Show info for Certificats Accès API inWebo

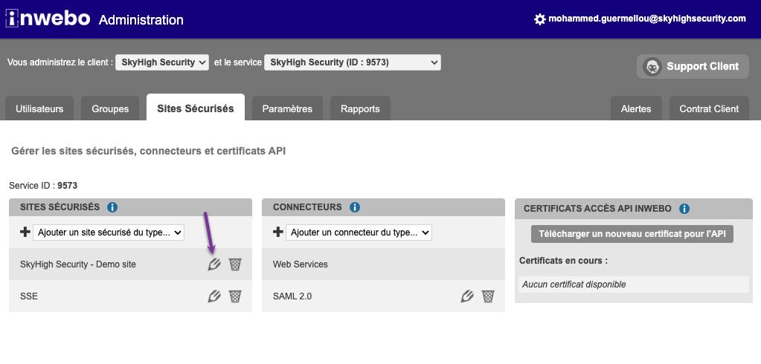pyautogui.click(x=684, y=209)
